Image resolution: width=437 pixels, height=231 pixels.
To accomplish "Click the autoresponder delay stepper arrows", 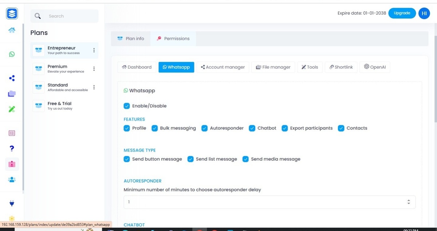I will [x=409, y=202].
